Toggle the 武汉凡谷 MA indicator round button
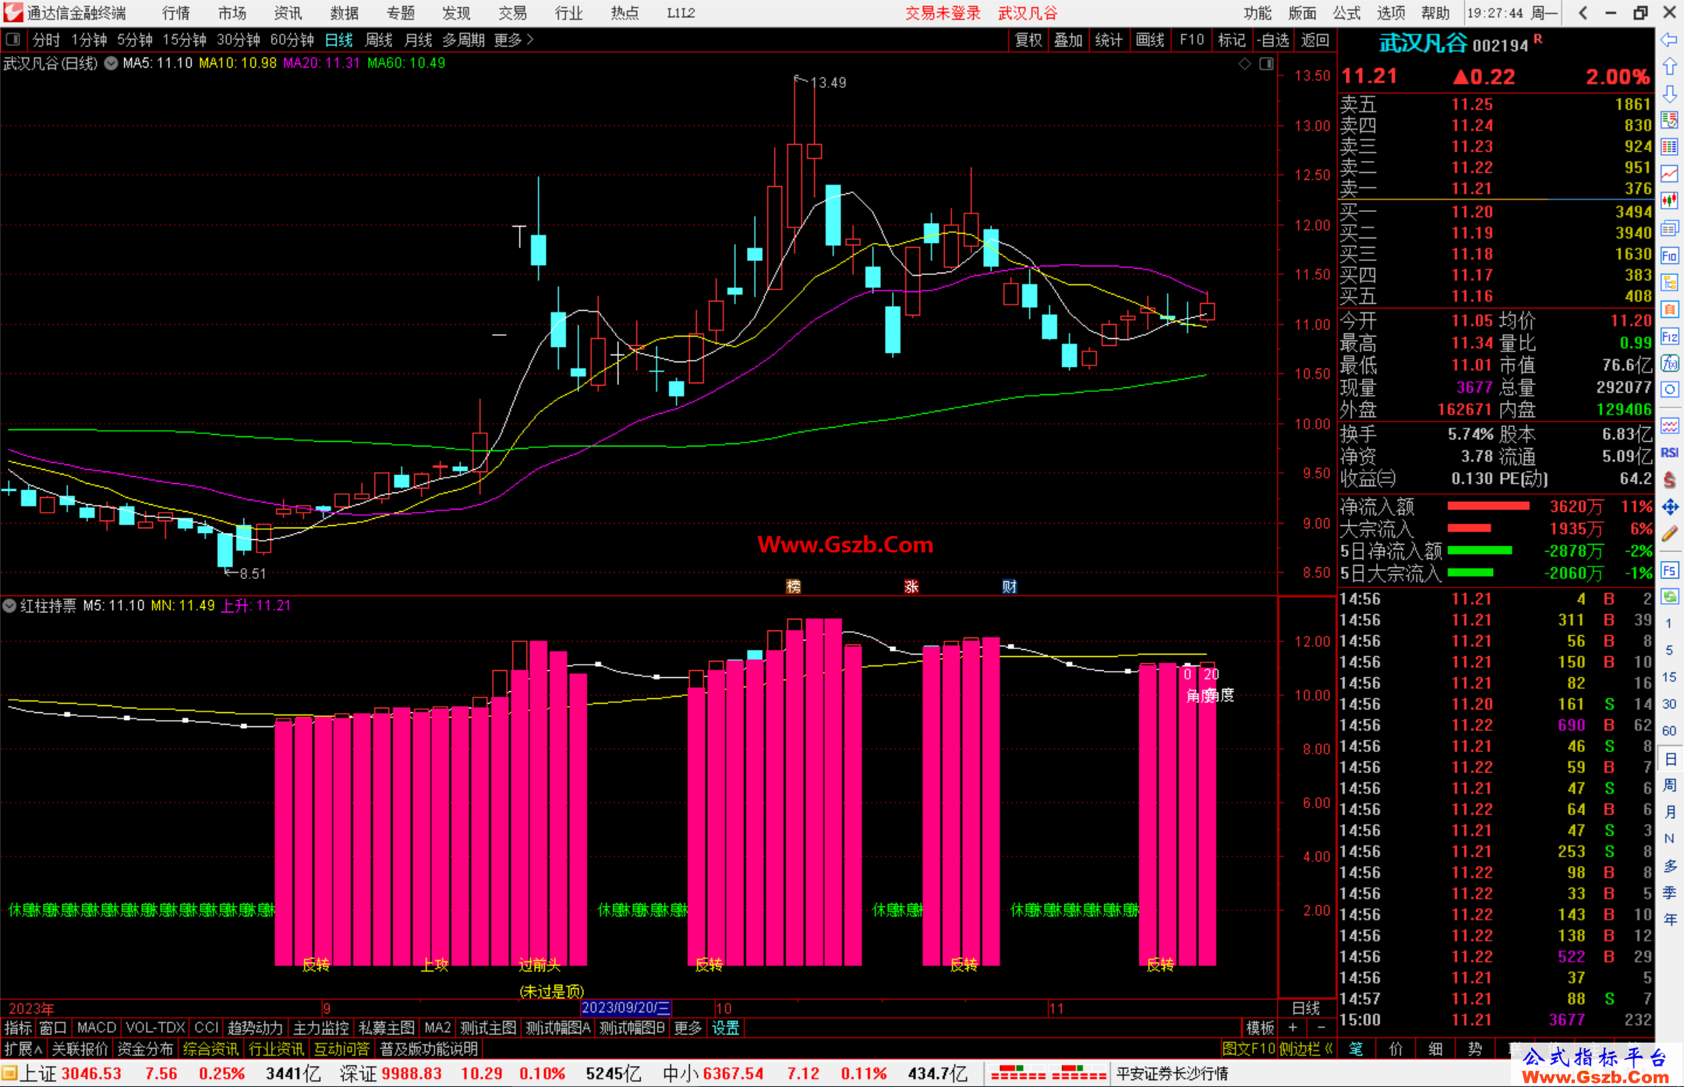Image resolution: width=1684 pixels, height=1087 pixels. 111,63
